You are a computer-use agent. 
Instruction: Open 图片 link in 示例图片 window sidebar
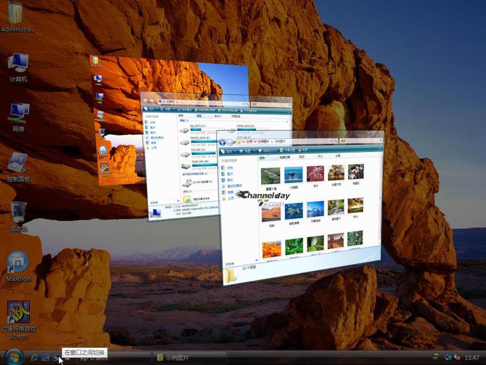[x=227, y=174]
